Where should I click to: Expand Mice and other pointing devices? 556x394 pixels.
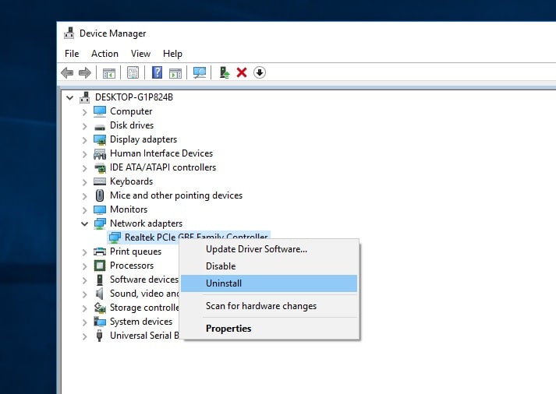84,196
